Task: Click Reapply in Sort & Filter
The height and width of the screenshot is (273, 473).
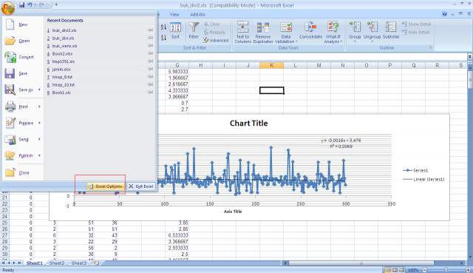Action: click(x=214, y=32)
